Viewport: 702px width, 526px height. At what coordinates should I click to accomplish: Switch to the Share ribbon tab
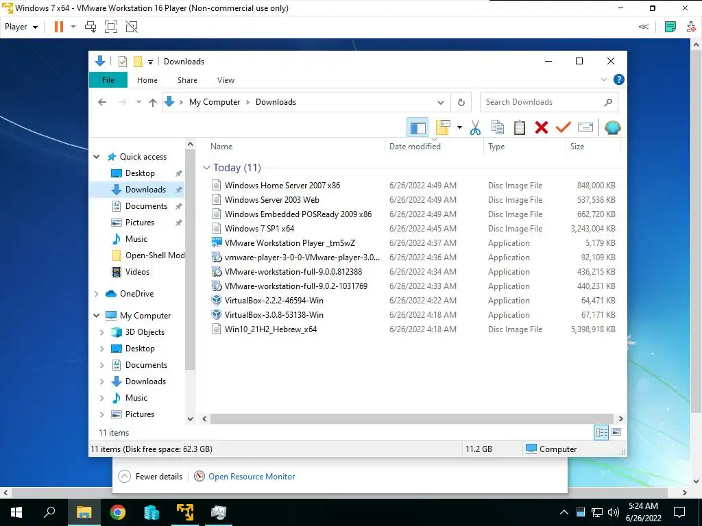pos(187,80)
